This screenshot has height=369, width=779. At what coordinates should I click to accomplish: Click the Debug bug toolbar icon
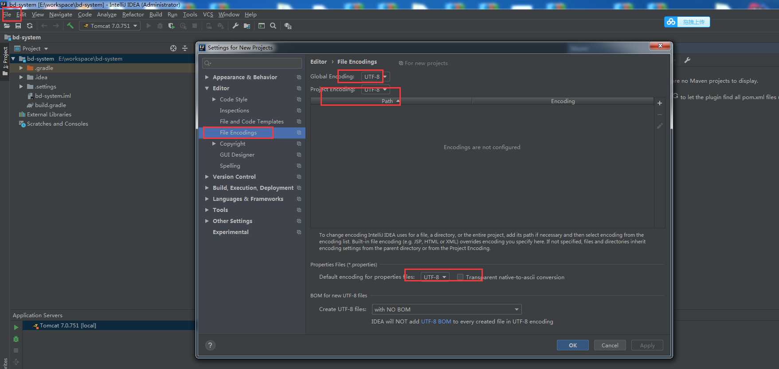coord(160,26)
